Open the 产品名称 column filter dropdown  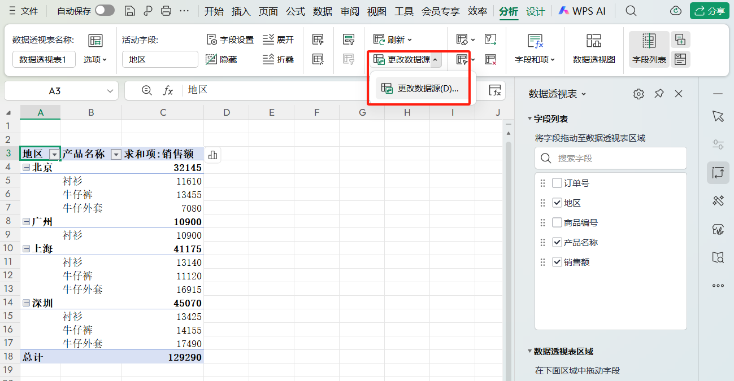click(x=116, y=154)
